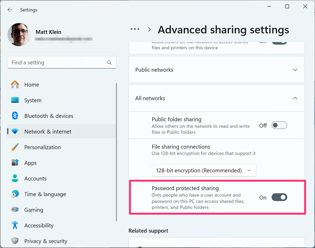
Task: Go to Bluetooth & devices
Action: point(62,116)
